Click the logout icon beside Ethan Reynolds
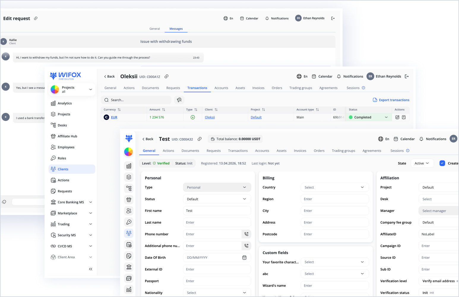The width and height of the screenshot is (459, 297). pos(407,76)
